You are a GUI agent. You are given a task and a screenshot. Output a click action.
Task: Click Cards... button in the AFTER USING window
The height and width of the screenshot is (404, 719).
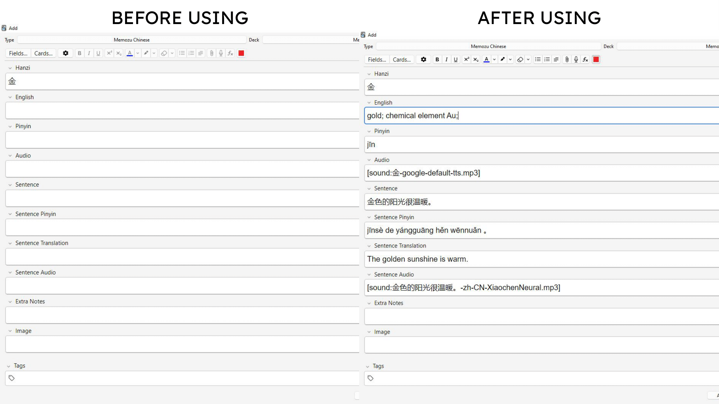click(x=402, y=60)
